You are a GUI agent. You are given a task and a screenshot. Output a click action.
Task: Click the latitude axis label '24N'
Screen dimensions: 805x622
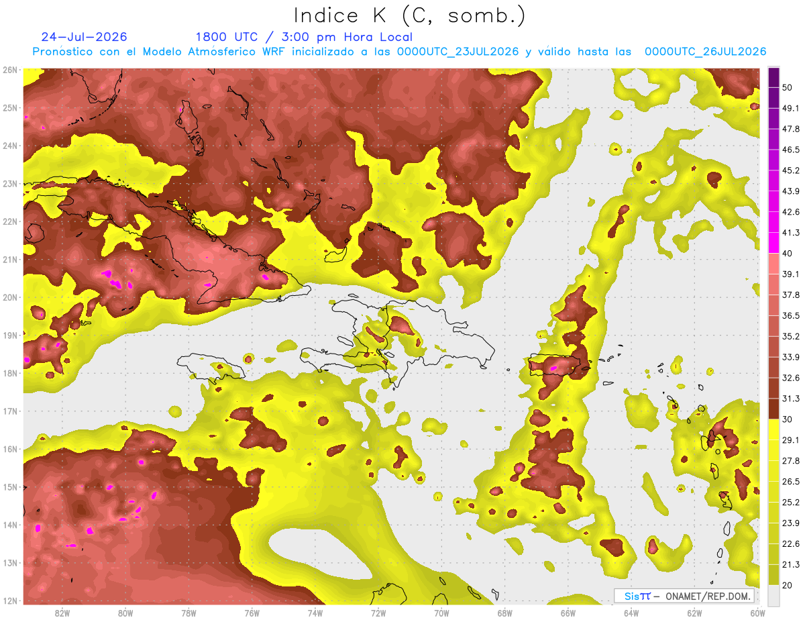coord(9,146)
